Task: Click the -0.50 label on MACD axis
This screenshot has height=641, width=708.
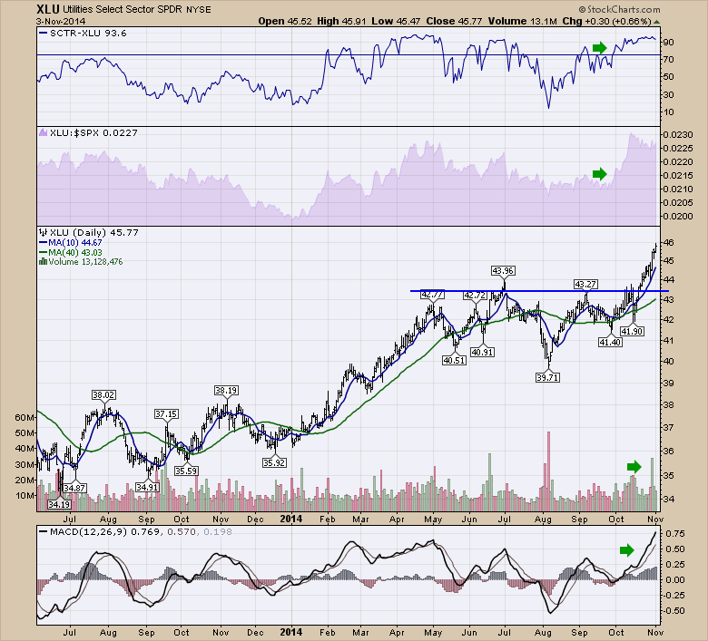Action: (x=673, y=611)
